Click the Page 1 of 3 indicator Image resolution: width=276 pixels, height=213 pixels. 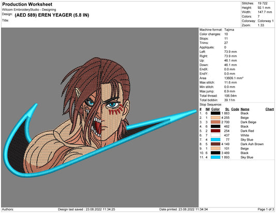[x=266, y=209]
